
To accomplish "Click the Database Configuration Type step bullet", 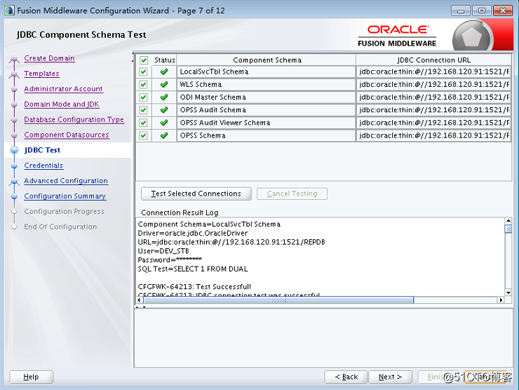I will point(14,120).
